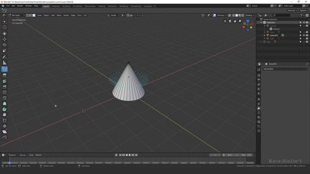Open the Modifiers wrench tab in Properties
310x174 pixels.
pos(259,108)
